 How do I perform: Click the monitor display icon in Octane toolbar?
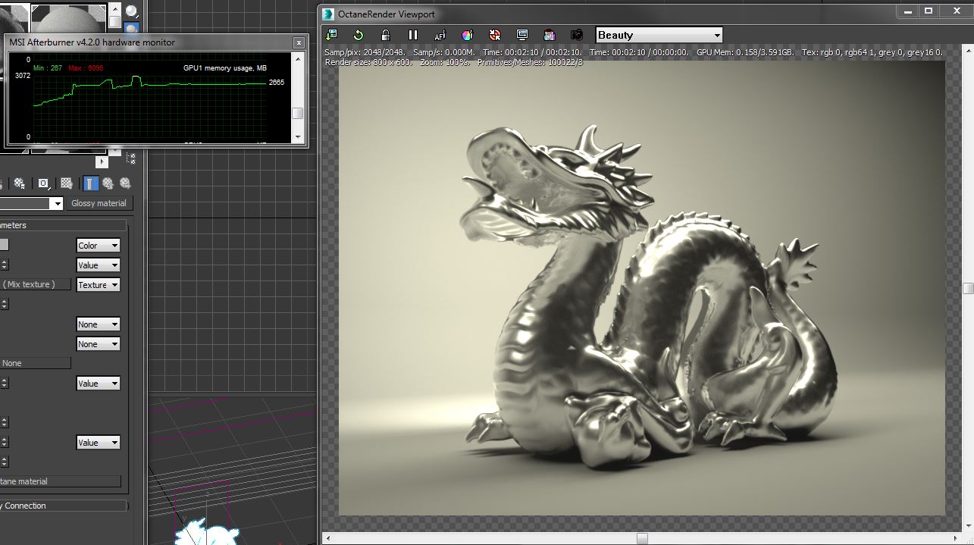[522, 35]
